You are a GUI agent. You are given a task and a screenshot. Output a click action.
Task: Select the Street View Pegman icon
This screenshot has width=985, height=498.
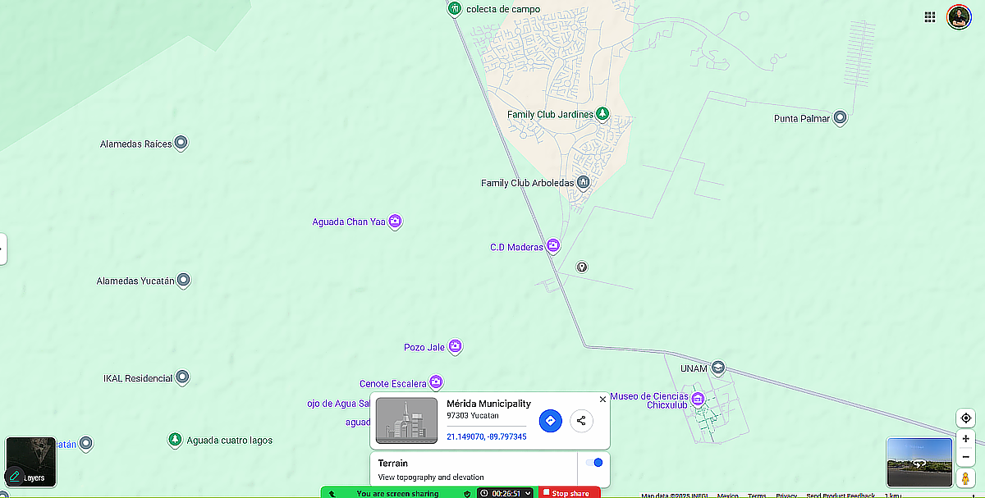(966, 478)
